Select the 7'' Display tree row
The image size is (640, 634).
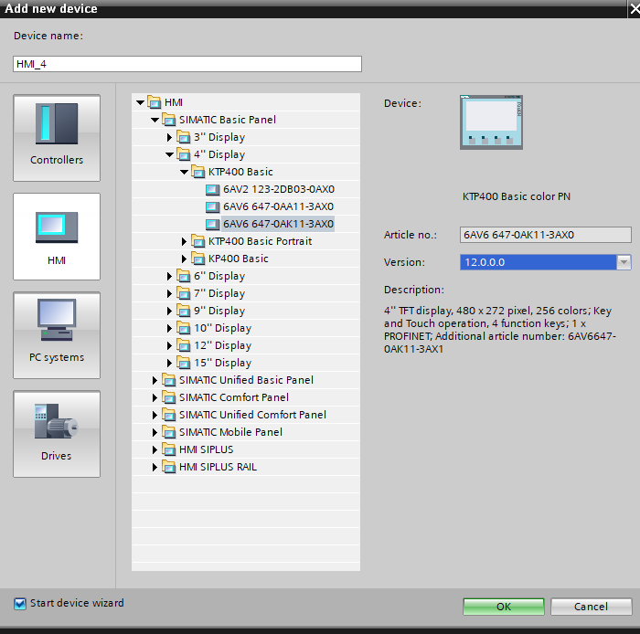click(x=246, y=293)
